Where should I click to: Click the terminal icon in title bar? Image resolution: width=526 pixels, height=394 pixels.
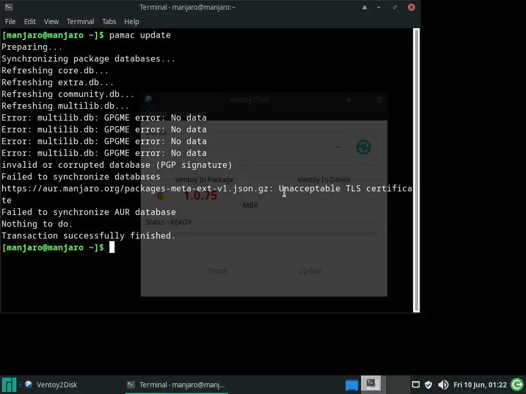[9, 7]
